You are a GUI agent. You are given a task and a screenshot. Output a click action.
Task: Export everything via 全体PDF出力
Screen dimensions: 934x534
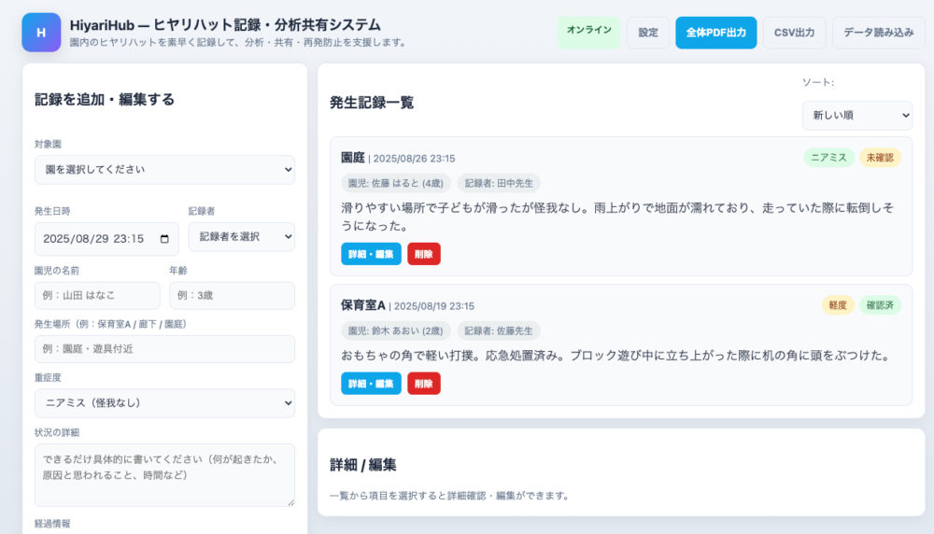[715, 33]
